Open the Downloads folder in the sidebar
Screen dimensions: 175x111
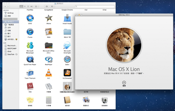click(x=11, y=25)
